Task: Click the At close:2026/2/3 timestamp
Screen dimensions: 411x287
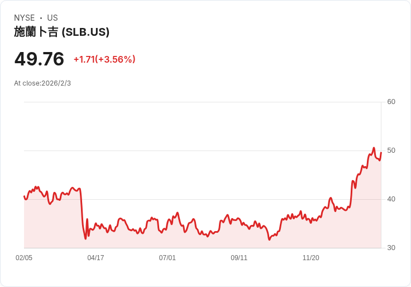Action: point(42,83)
